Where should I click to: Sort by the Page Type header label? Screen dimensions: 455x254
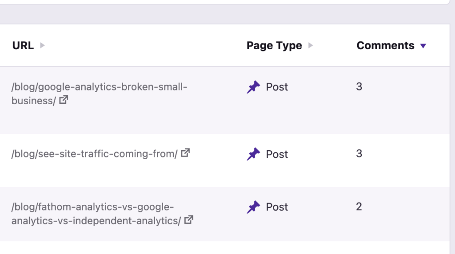pyautogui.click(x=274, y=45)
